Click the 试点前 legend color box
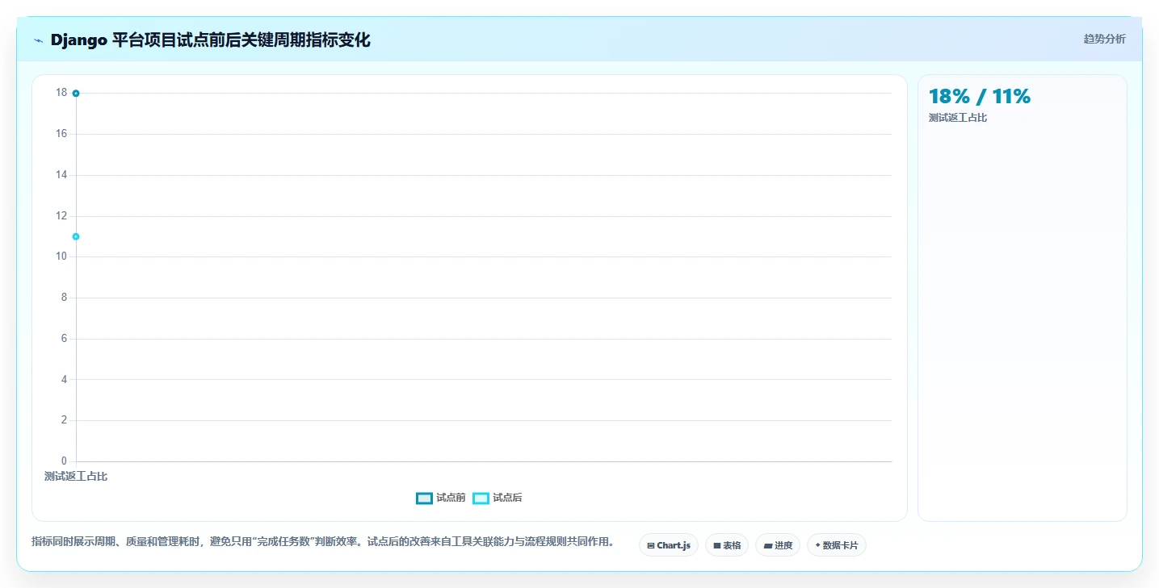The height and width of the screenshot is (588, 1159). (424, 498)
